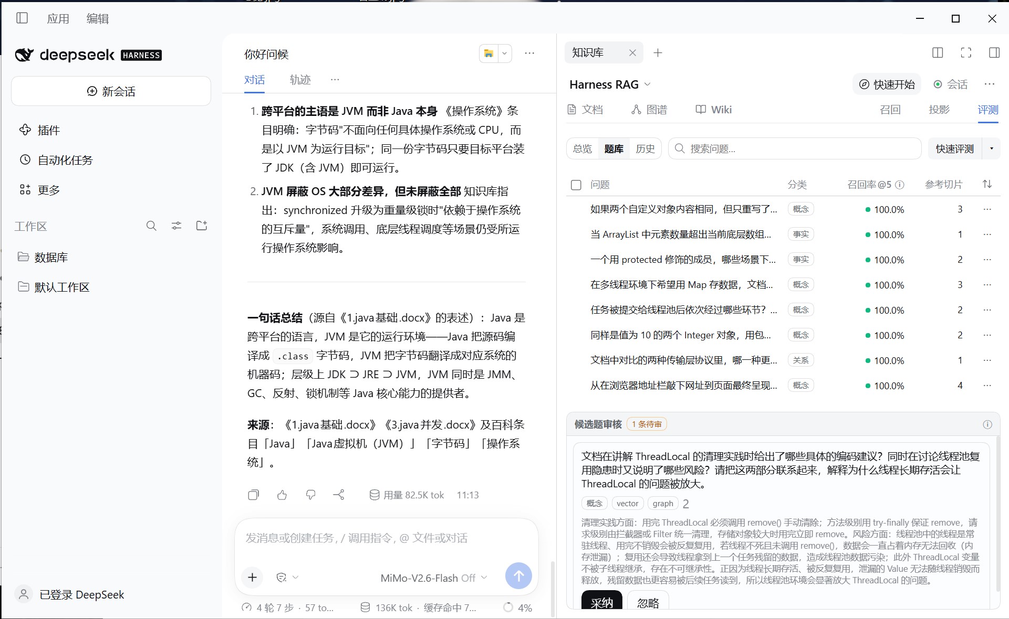Expand the folder button dropdown arrow
This screenshot has height=619, width=1009.
point(504,54)
